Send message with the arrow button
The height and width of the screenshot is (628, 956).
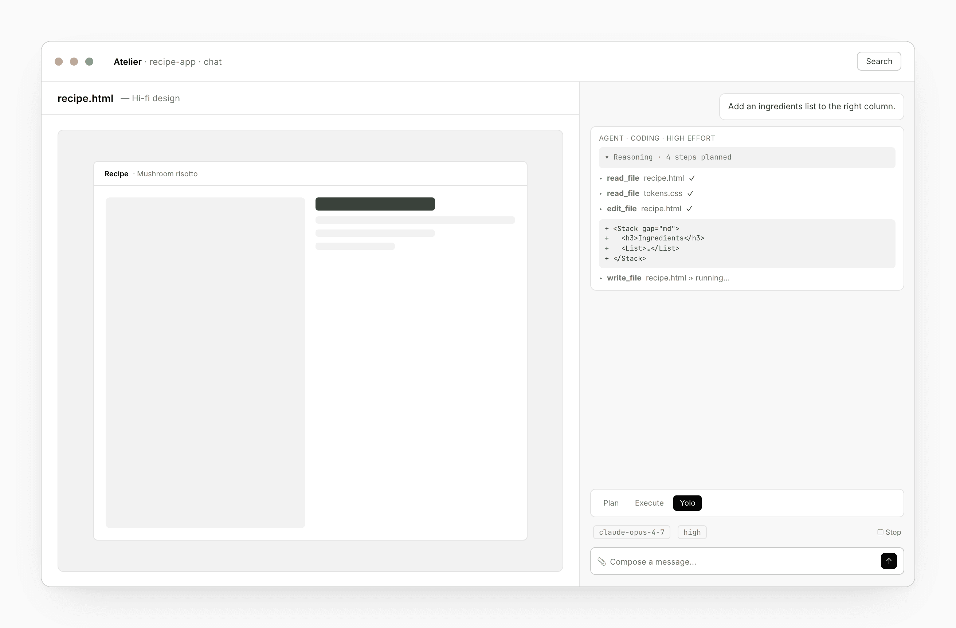[x=889, y=561]
